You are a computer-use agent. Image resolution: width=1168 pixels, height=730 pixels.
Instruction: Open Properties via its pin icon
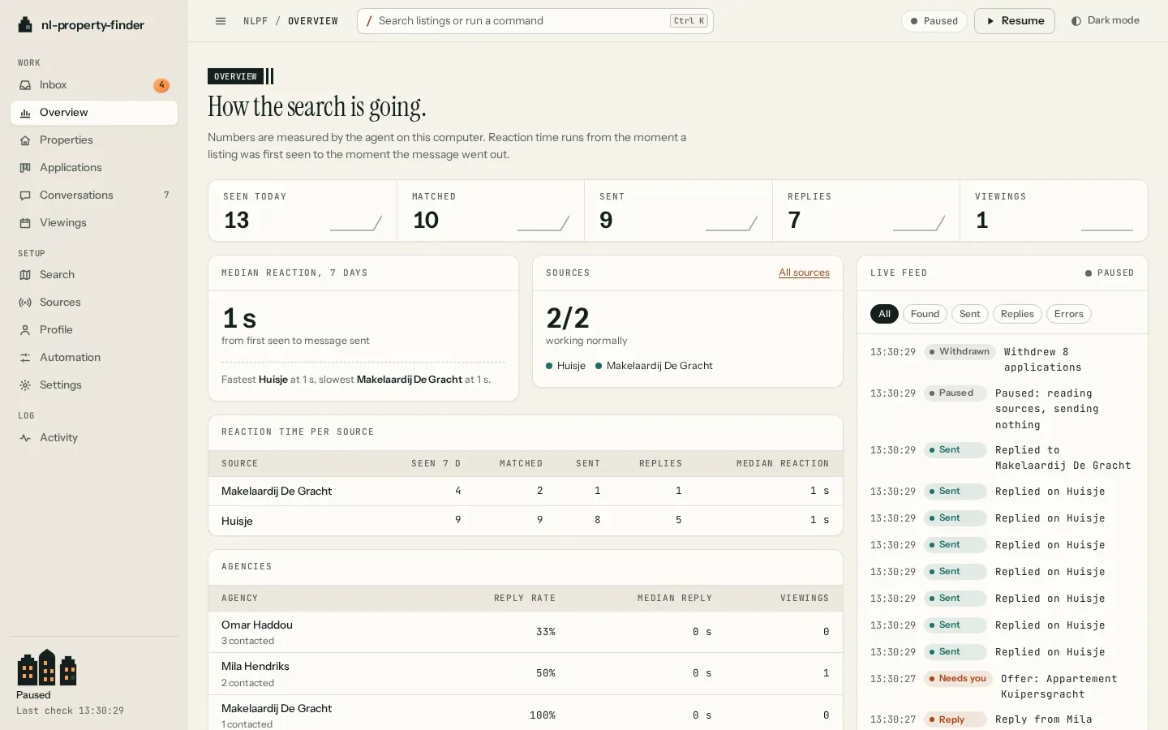click(x=25, y=140)
